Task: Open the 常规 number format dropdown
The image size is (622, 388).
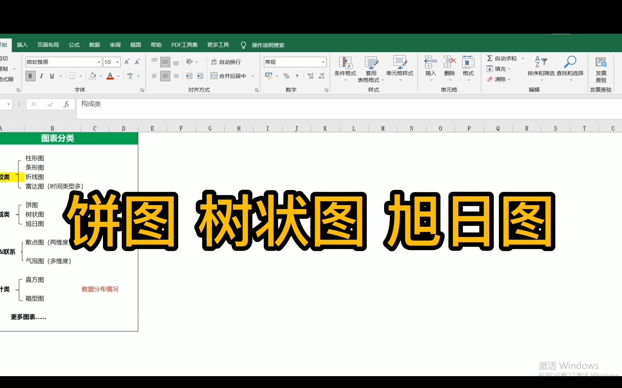Action: pyautogui.click(x=323, y=62)
